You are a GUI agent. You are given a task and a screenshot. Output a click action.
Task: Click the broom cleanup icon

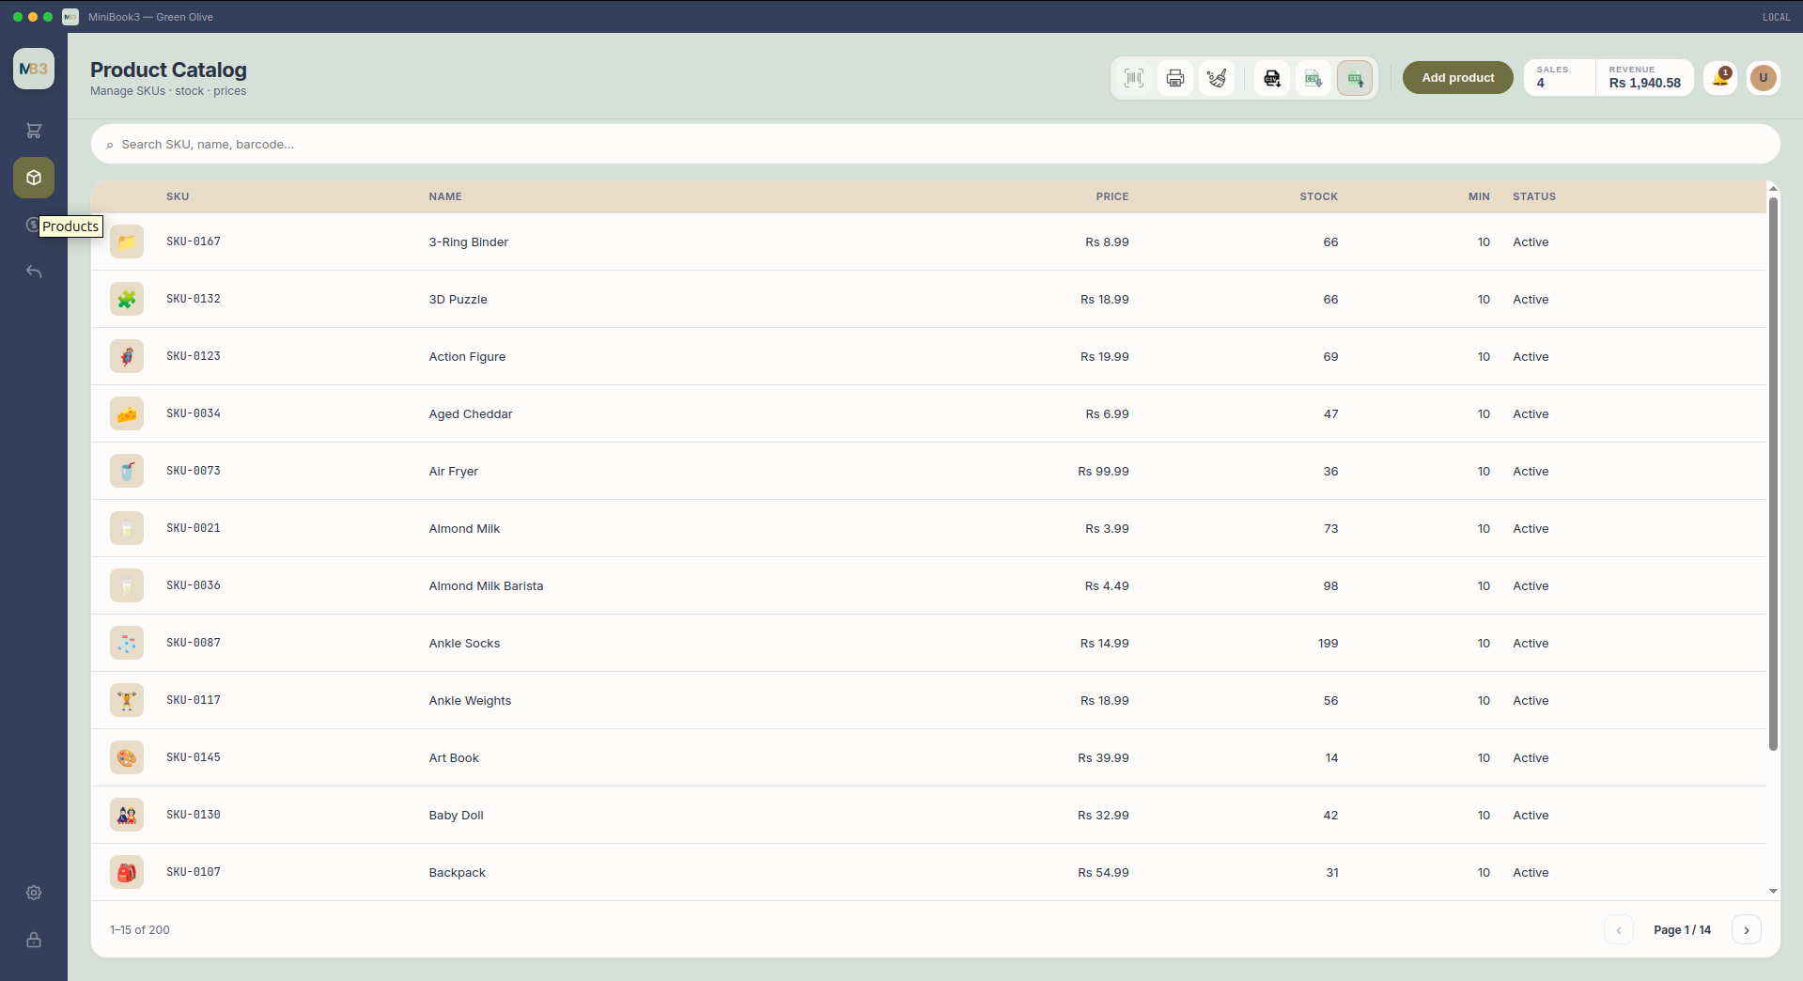(1217, 78)
